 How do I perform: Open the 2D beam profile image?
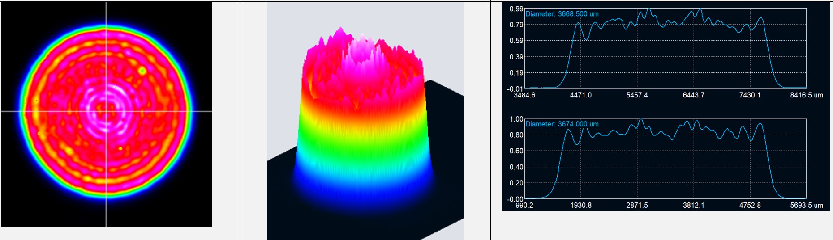click(x=107, y=114)
